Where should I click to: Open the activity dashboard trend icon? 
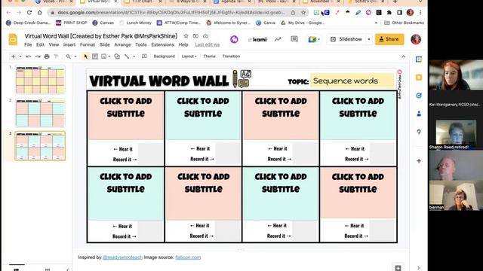pos(278,39)
